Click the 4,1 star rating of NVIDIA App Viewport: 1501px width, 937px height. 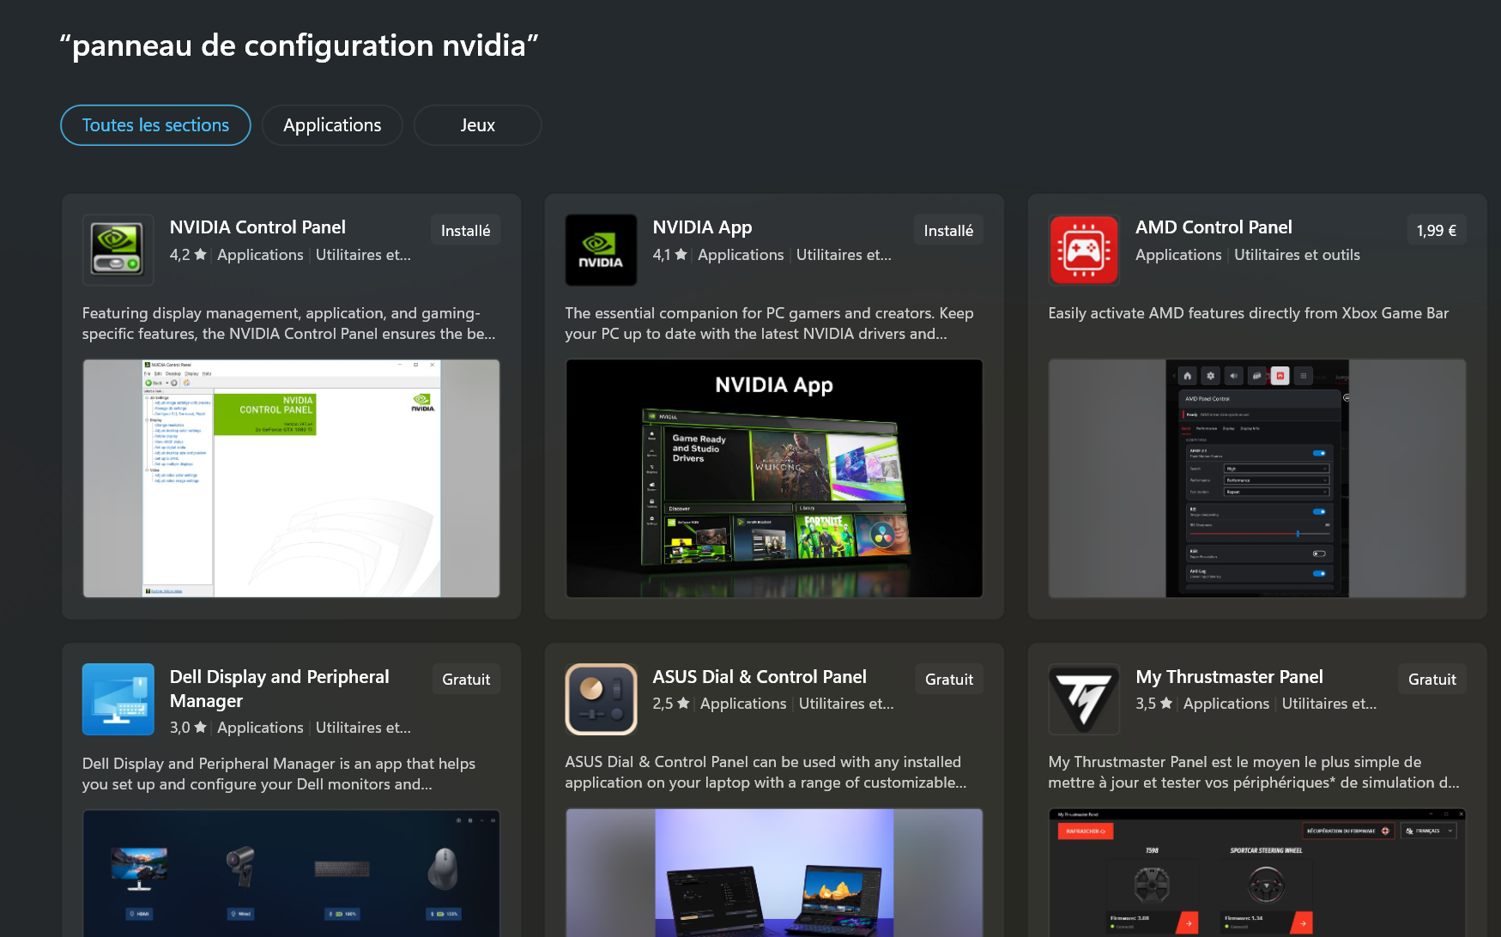coord(669,255)
